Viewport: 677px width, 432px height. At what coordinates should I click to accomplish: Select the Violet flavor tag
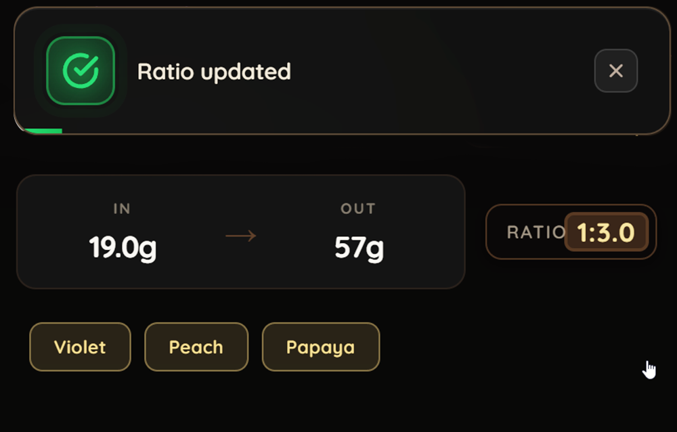point(79,347)
